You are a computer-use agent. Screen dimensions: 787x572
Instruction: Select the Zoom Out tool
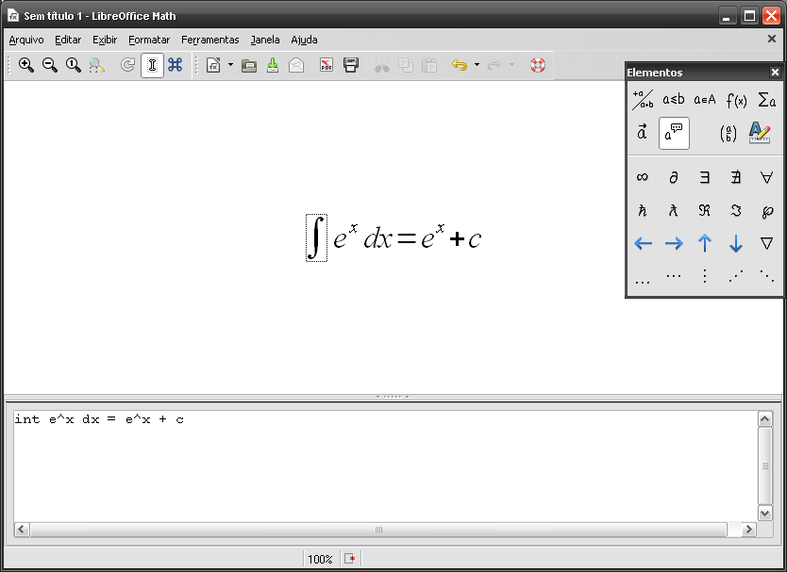(x=50, y=65)
